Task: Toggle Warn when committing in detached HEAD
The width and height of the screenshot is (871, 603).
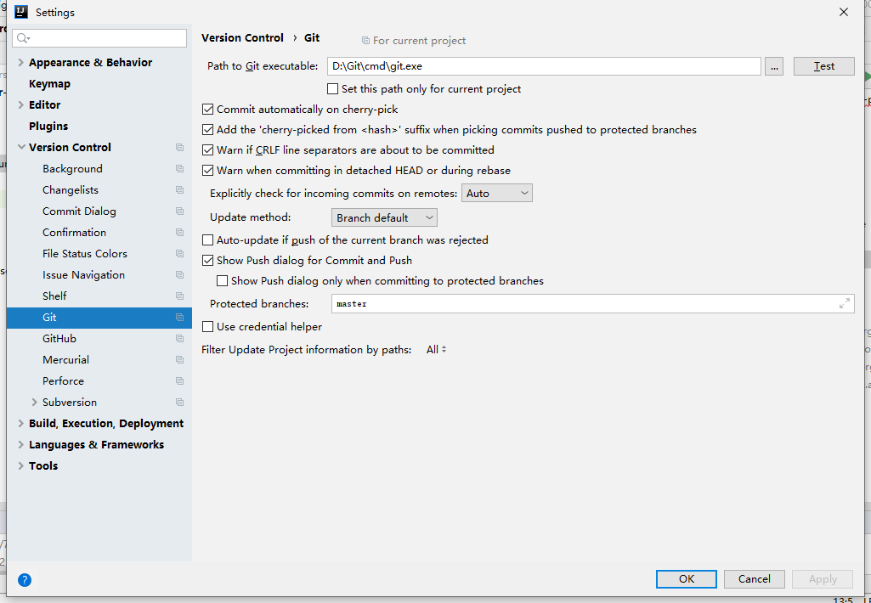Action: [207, 171]
